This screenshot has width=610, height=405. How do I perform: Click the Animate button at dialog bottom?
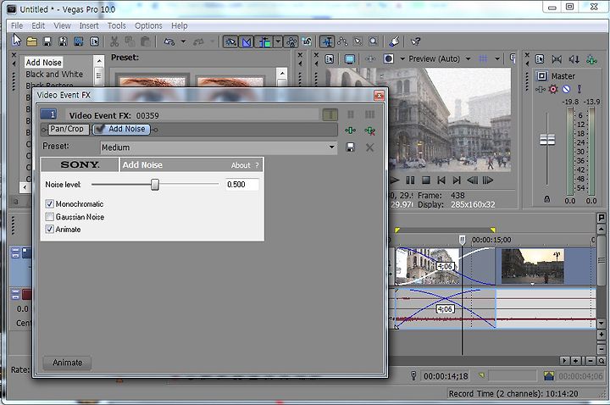pos(67,363)
